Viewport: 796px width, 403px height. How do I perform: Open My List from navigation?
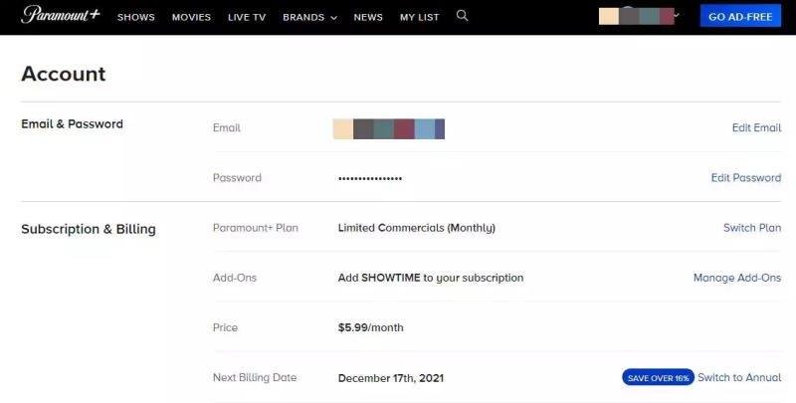point(419,18)
